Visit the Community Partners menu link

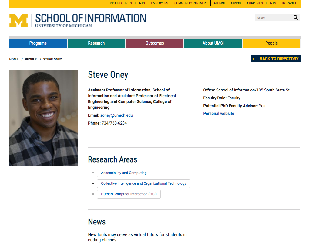[191, 3]
